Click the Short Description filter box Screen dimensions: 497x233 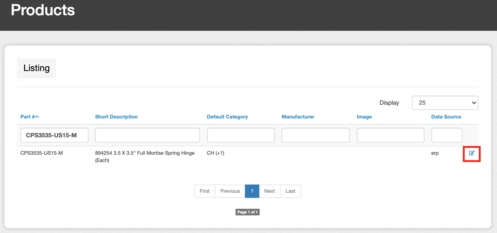147,135
